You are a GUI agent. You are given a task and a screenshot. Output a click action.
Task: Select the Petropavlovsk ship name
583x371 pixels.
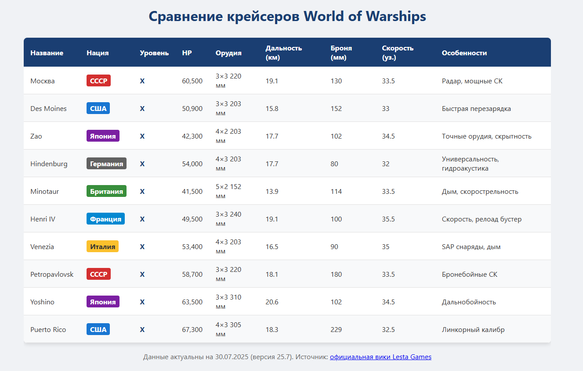[52, 274]
